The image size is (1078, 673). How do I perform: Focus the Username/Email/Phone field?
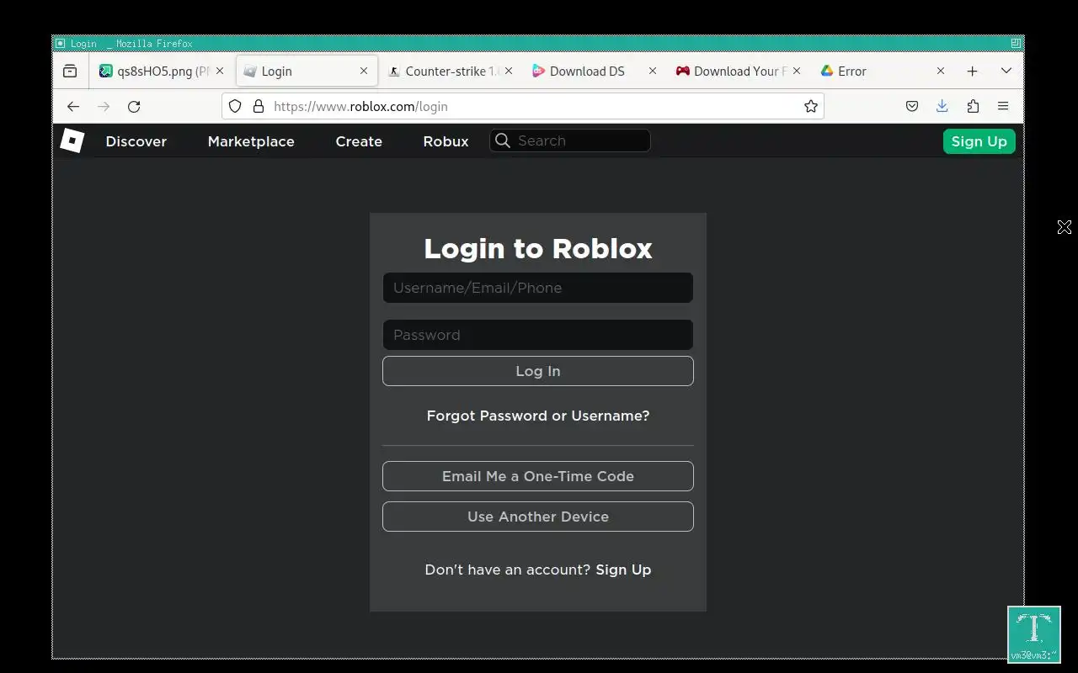tap(538, 288)
